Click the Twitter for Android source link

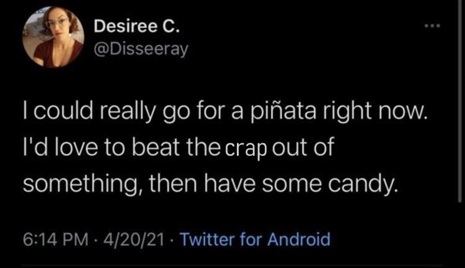(256, 239)
